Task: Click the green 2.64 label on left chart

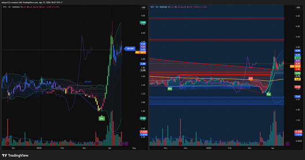Action: point(143,118)
